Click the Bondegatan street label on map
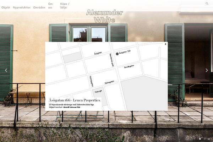 [129, 67]
